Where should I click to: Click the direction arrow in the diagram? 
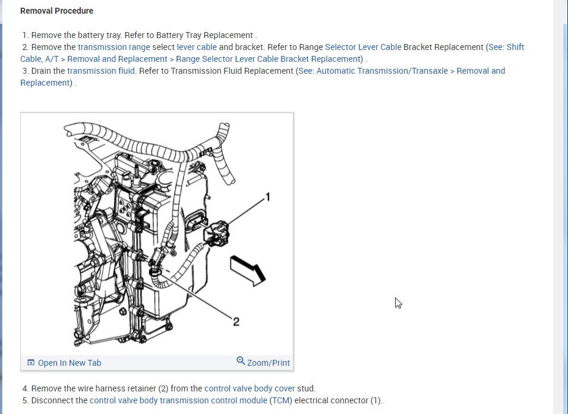[248, 271]
